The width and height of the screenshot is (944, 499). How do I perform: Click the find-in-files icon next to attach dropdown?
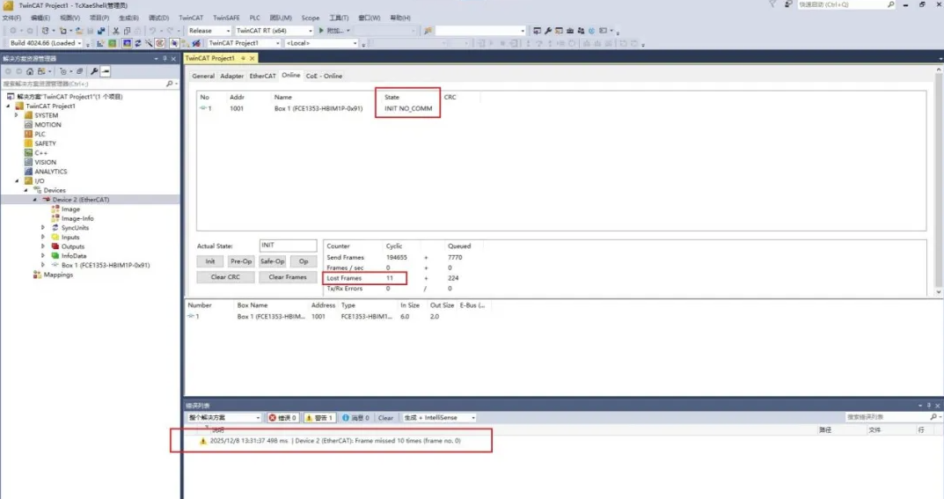(x=428, y=31)
